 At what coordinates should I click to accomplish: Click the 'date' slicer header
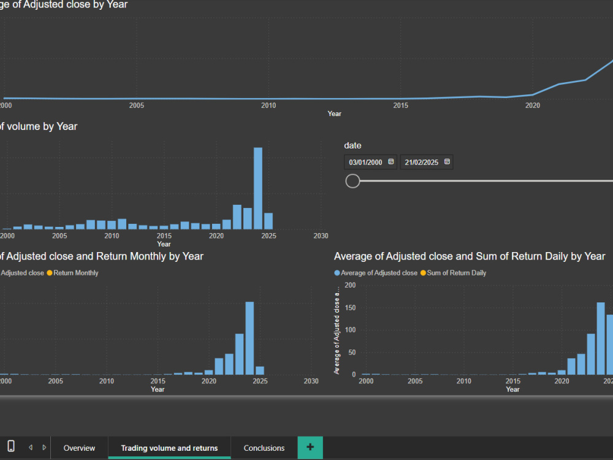click(352, 145)
